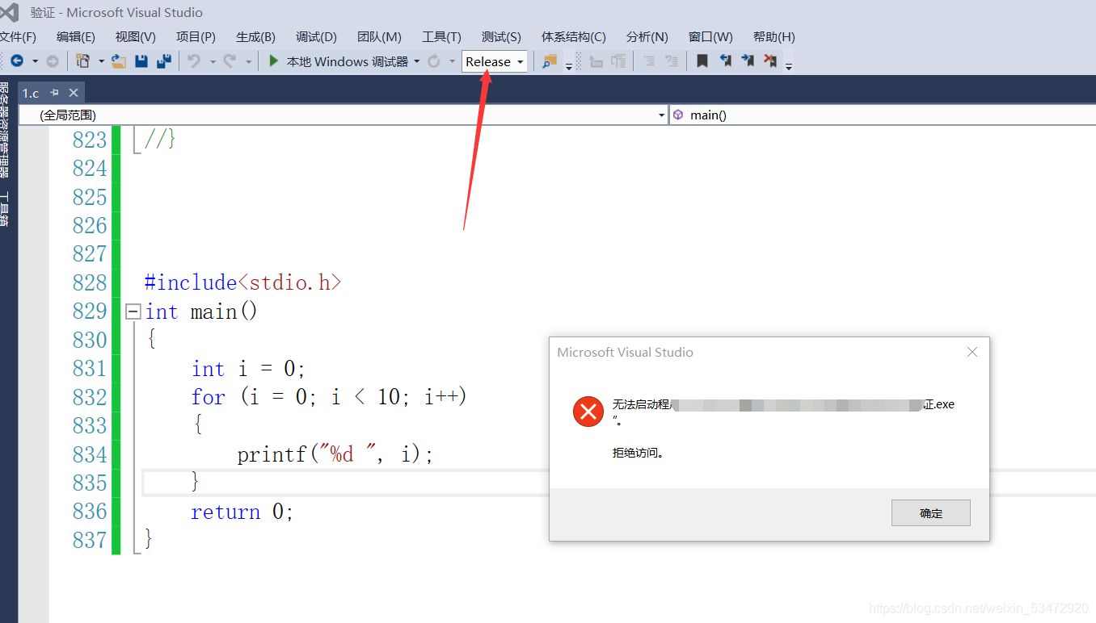
Task: Click 确定 in the error dialog
Action: pyautogui.click(x=931, y=513)
